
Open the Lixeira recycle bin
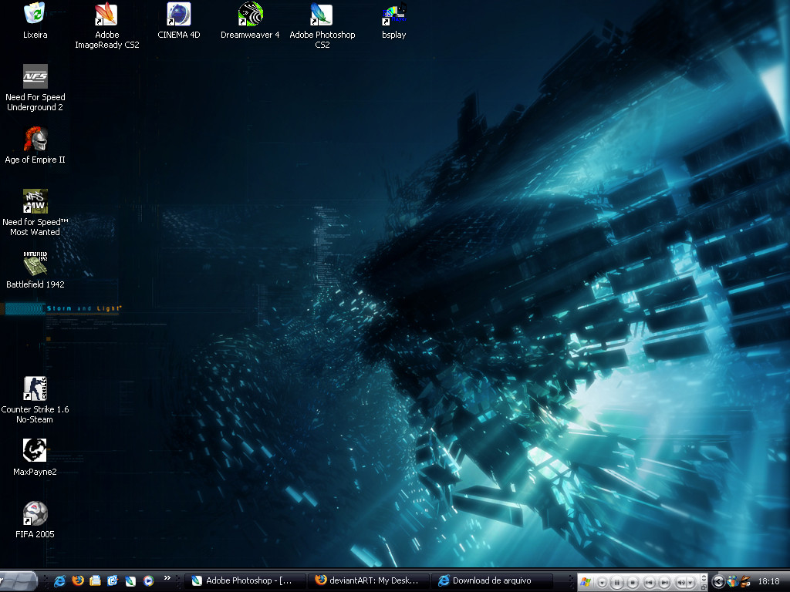pyautogui.click(x=35, y=15)
